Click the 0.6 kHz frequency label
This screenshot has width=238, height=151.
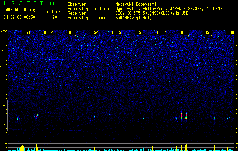coord(3,143)
